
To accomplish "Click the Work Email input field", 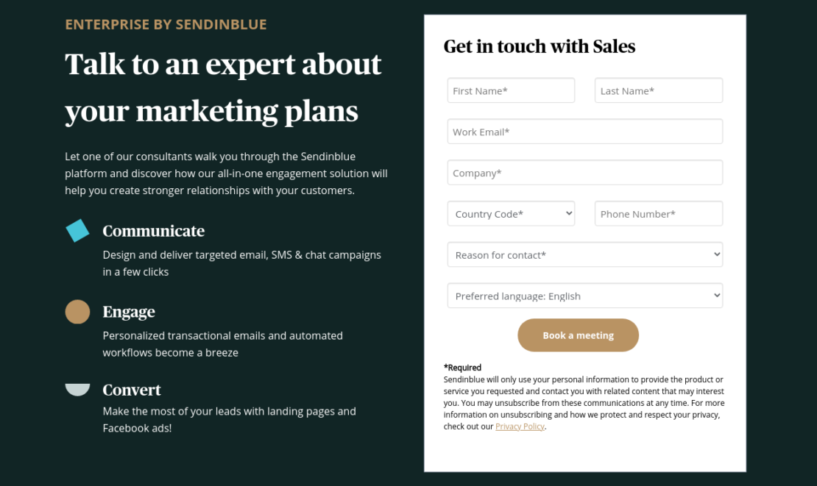I will [584, 131].
